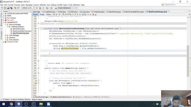Open the Services side panel tab

click(1, 22)
